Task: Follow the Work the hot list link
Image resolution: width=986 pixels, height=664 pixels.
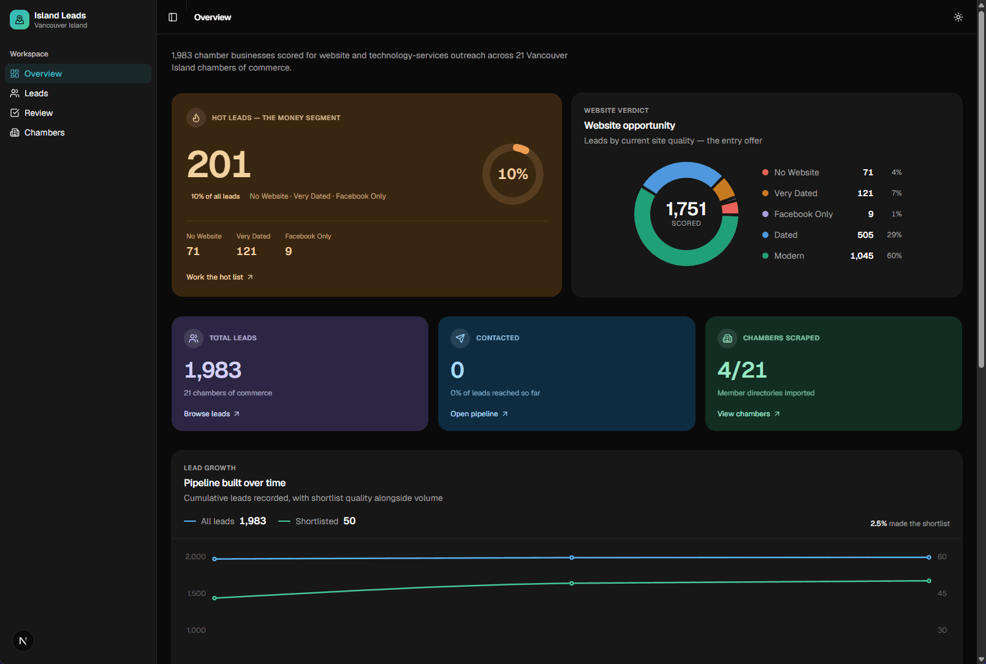Action: click(x=219, y=277)
